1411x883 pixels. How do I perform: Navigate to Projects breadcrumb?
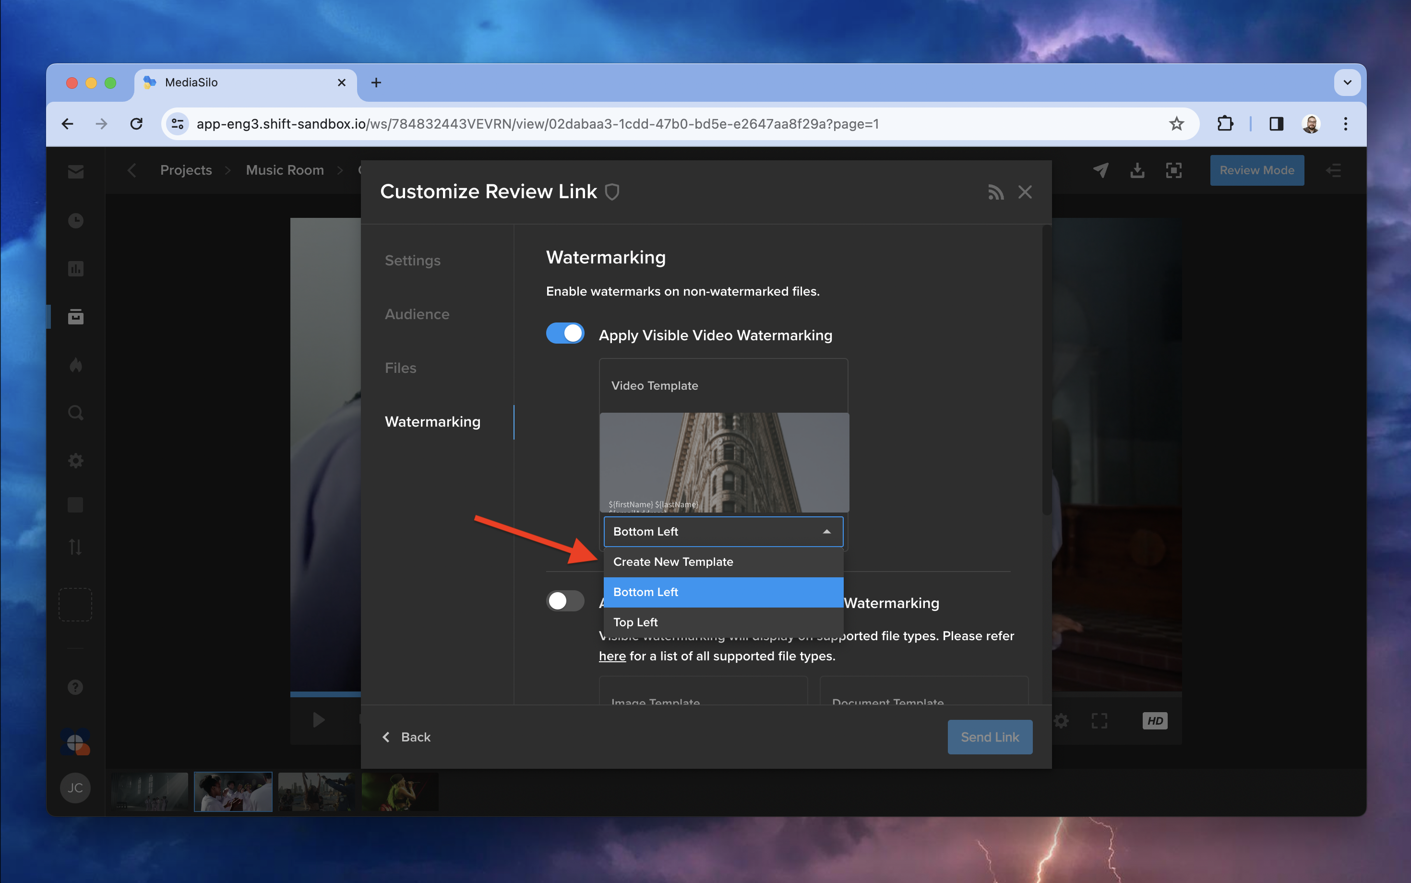pos(186,170)
